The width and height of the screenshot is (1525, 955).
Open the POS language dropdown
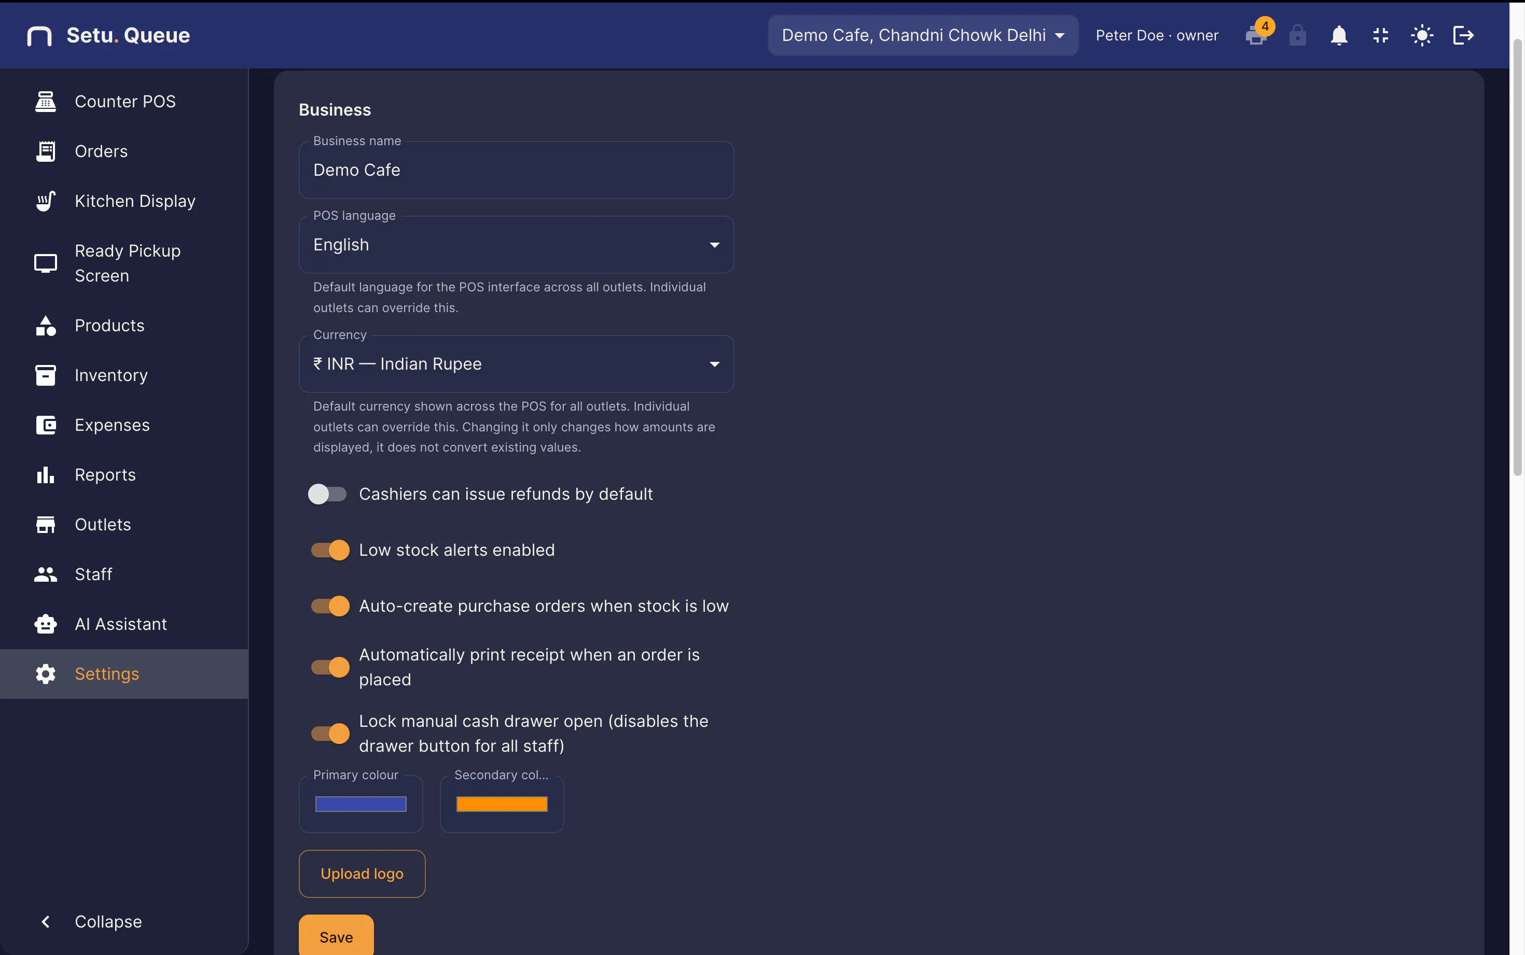click(516, 245)
